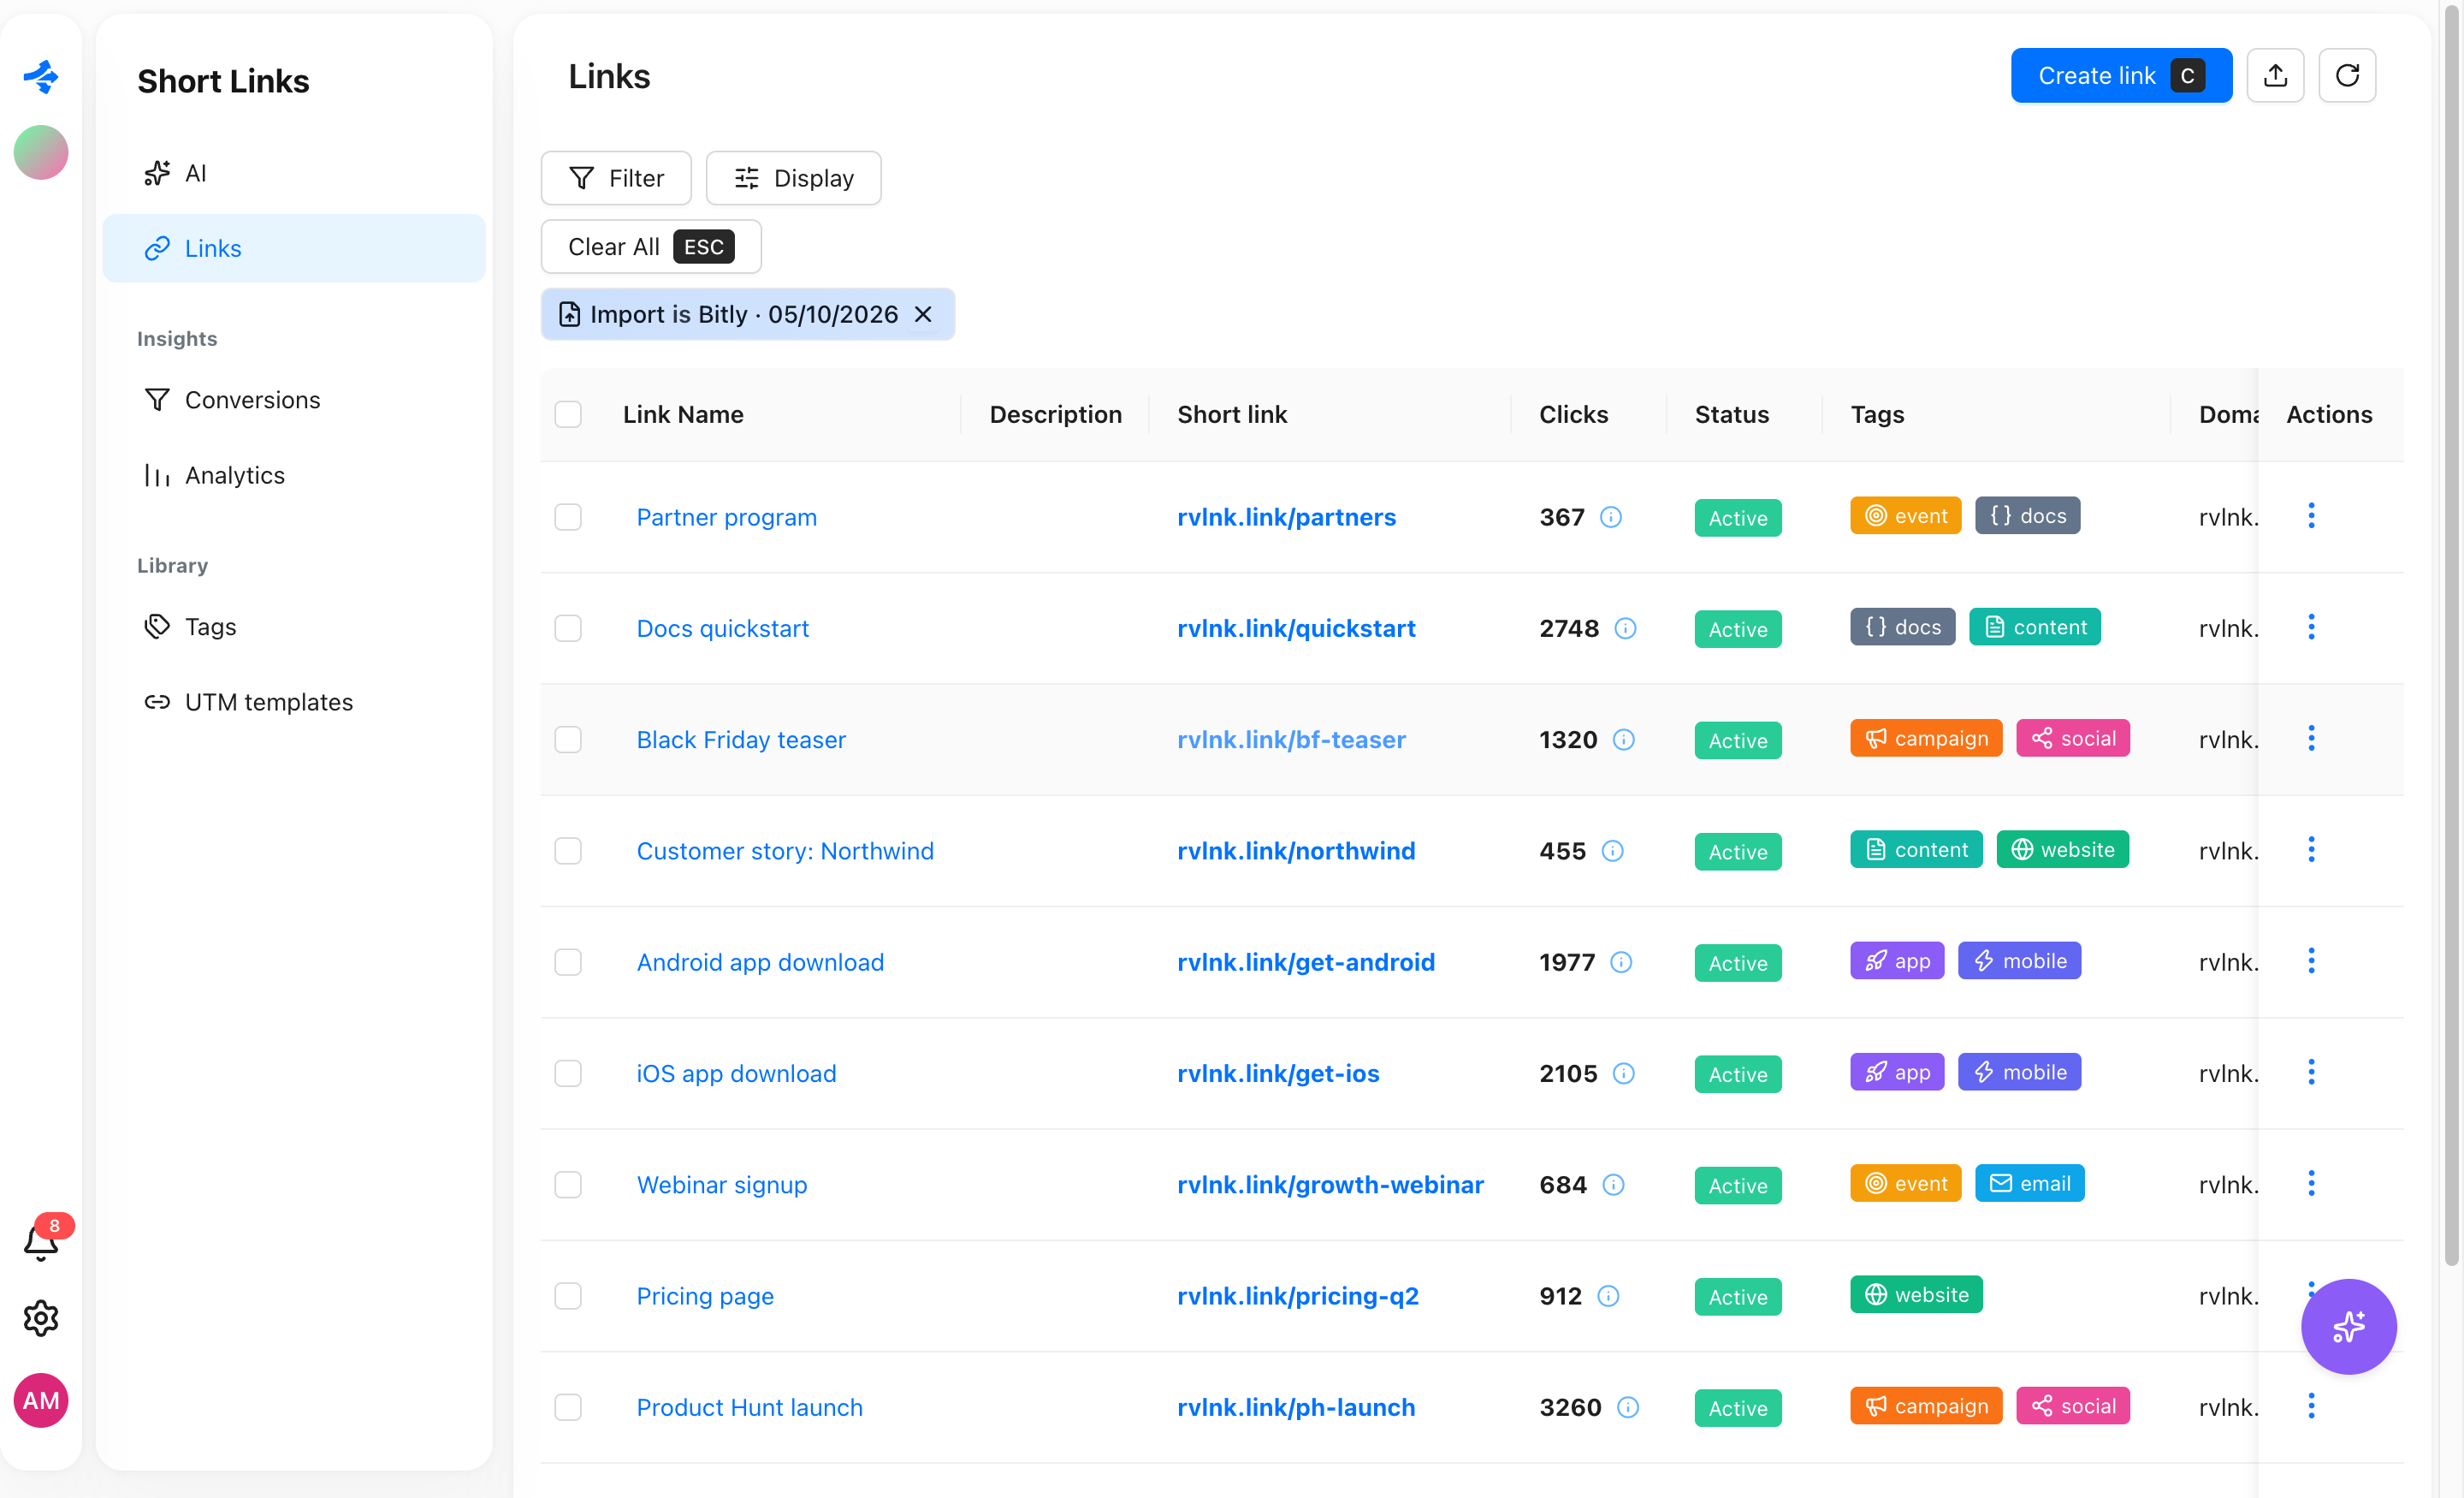Open actions menu for Docs quickstart
The height and width of the screenshot is (1498, 2464).
pos(2311,627)
